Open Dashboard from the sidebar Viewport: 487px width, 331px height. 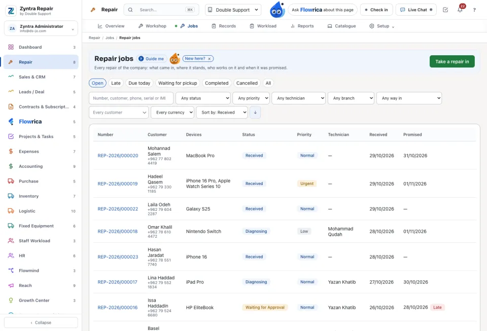[x=41, y=47]
